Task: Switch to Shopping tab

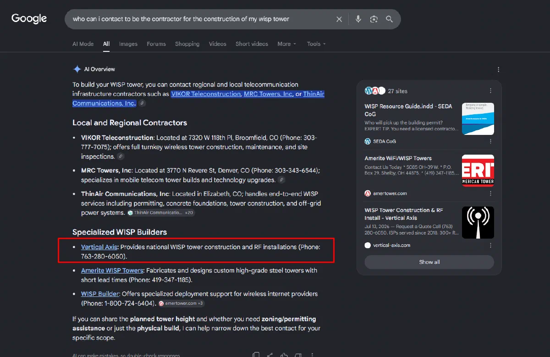Action: point(187,44)
